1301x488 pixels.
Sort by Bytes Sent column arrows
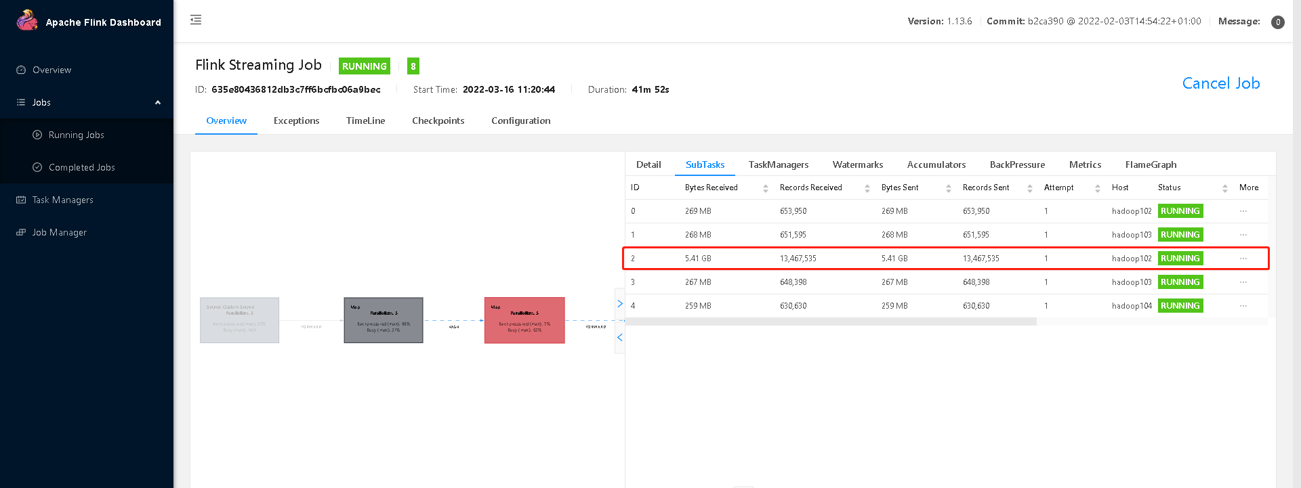pos(949,188)
